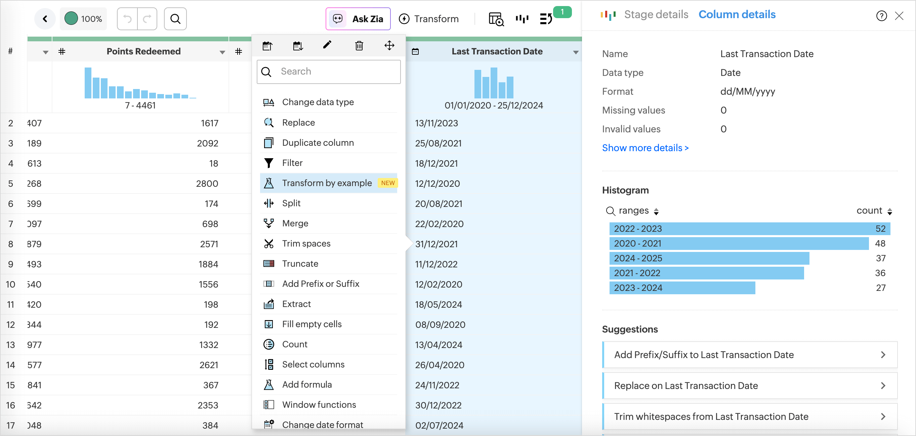Open the help question mark icon
This screenshot has height=436, width=916.
(881, 16)
